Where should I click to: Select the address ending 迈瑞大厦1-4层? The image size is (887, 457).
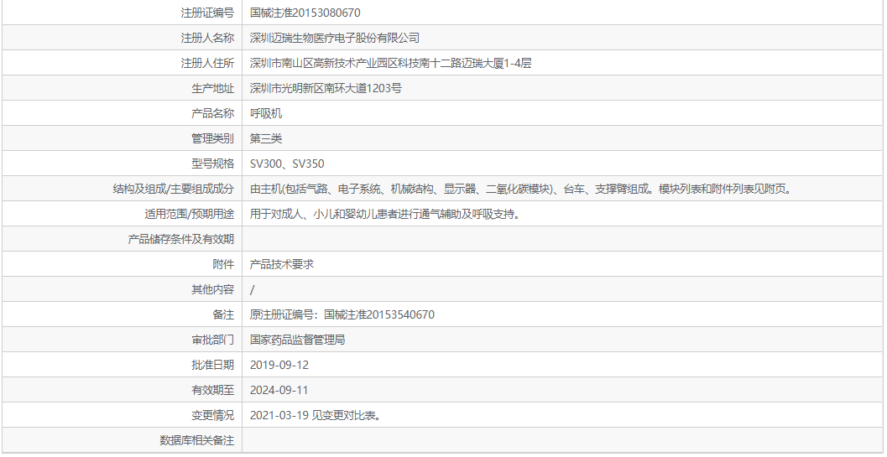[391, 63]
